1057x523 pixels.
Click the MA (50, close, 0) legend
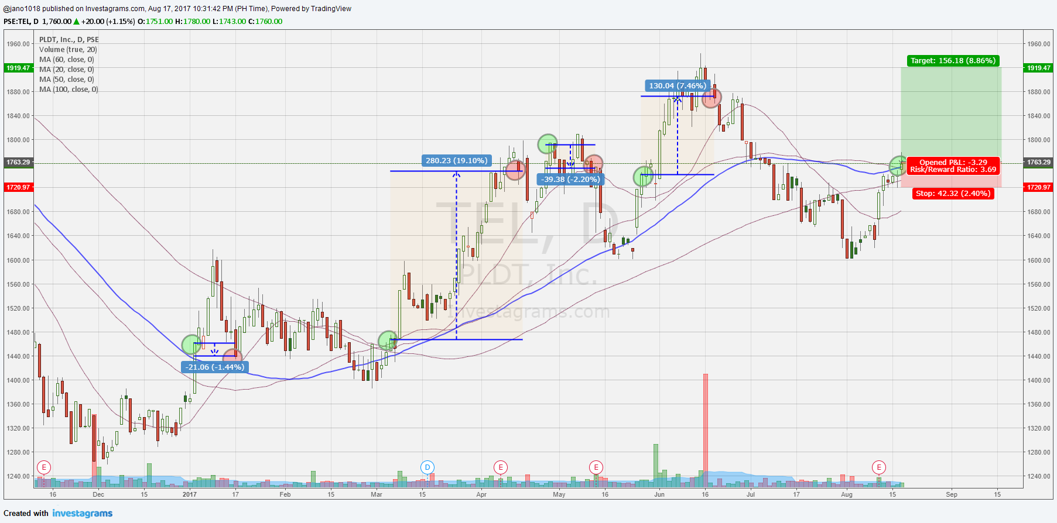[67, 80]
